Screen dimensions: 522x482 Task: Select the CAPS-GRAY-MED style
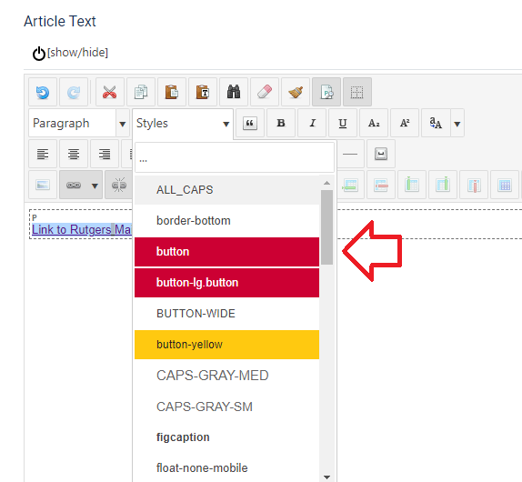tap(226, 376)
